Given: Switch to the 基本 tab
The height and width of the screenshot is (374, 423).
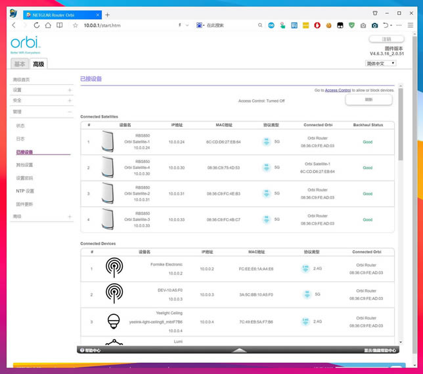Looking at the screenshot, I should (20, 64).
